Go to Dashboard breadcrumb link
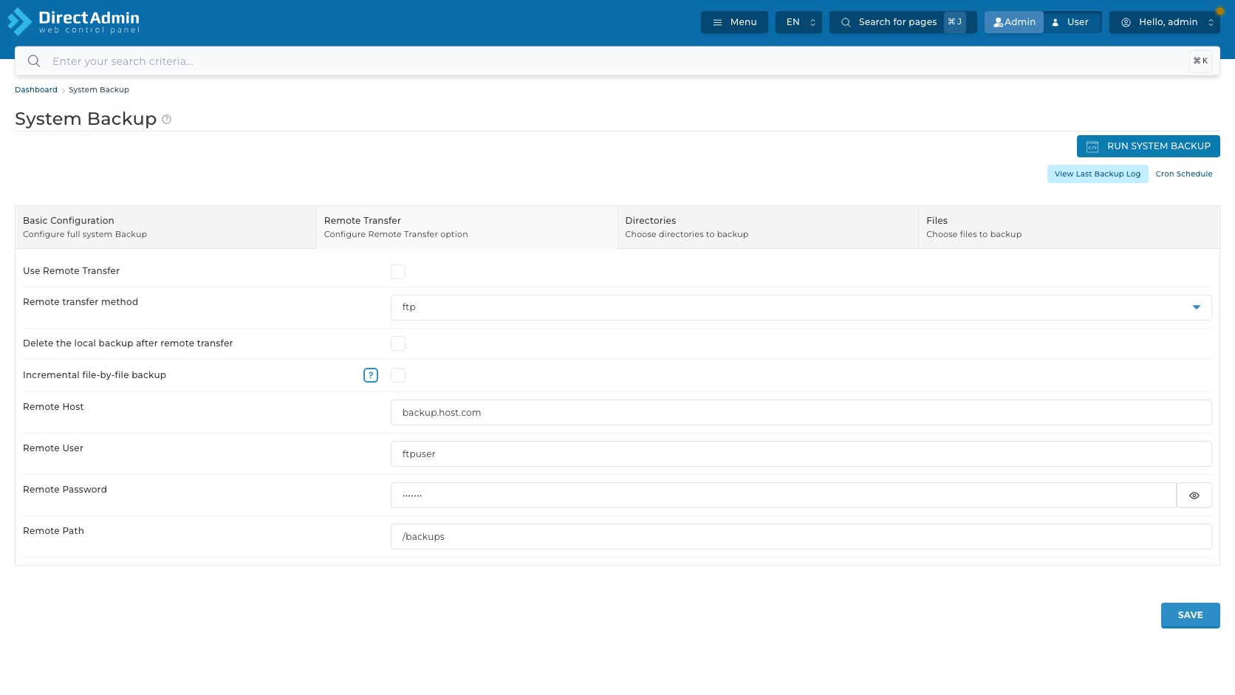This screenshot has width=1235, height=695. point(36,90)
